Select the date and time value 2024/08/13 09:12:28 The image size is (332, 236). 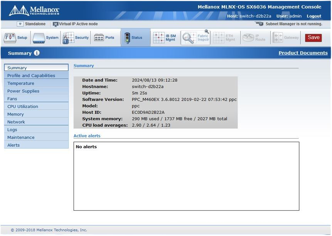pyautogui.click(x=155, y=80)
